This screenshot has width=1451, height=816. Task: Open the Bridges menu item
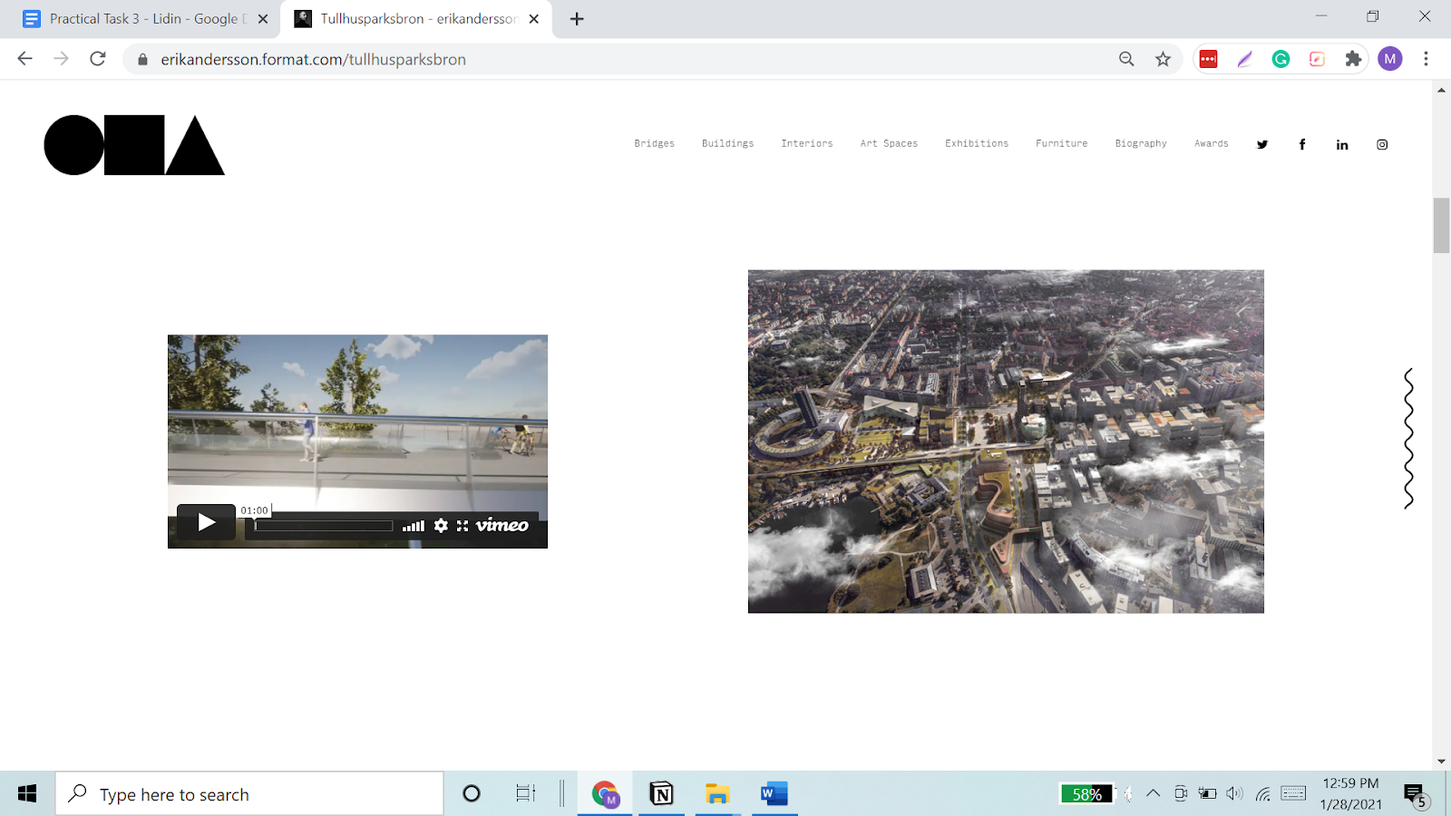point(654,143)
